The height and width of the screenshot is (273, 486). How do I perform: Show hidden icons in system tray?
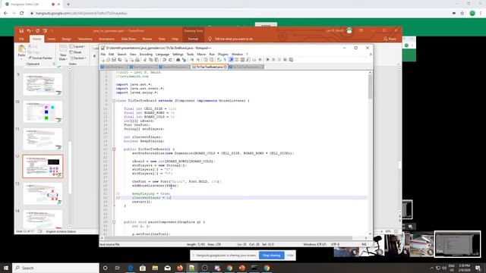[432, 268]
